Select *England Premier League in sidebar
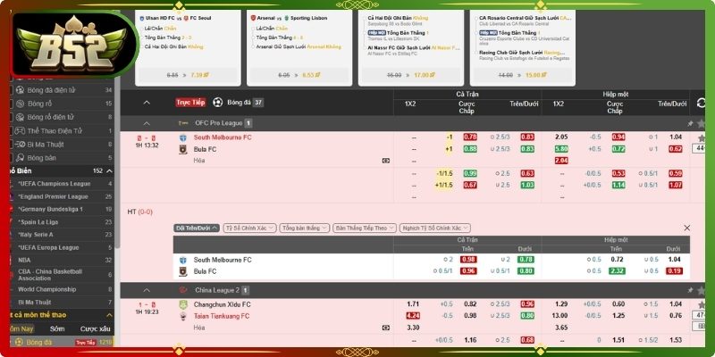Viewport: 715px width, 357px height. pos(53,196)
